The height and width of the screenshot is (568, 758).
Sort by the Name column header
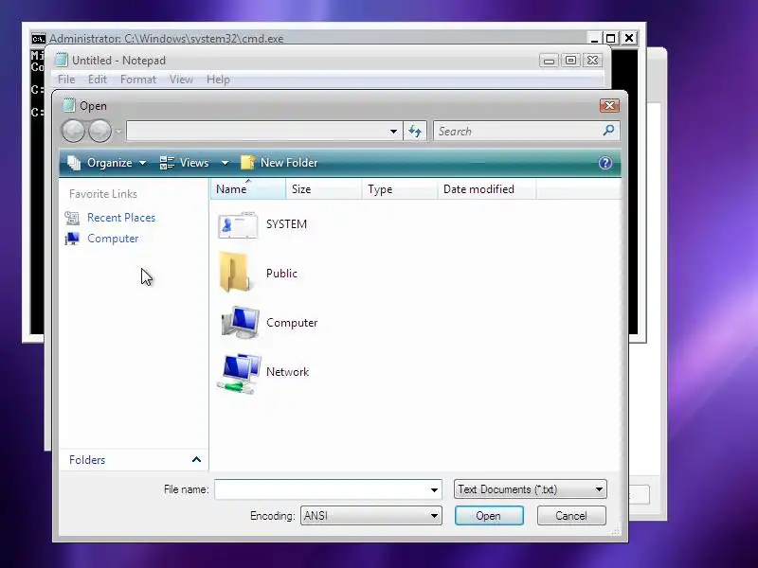click(248, 188)
